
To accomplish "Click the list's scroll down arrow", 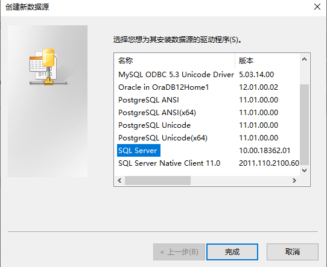I will [x=304, y=171].
